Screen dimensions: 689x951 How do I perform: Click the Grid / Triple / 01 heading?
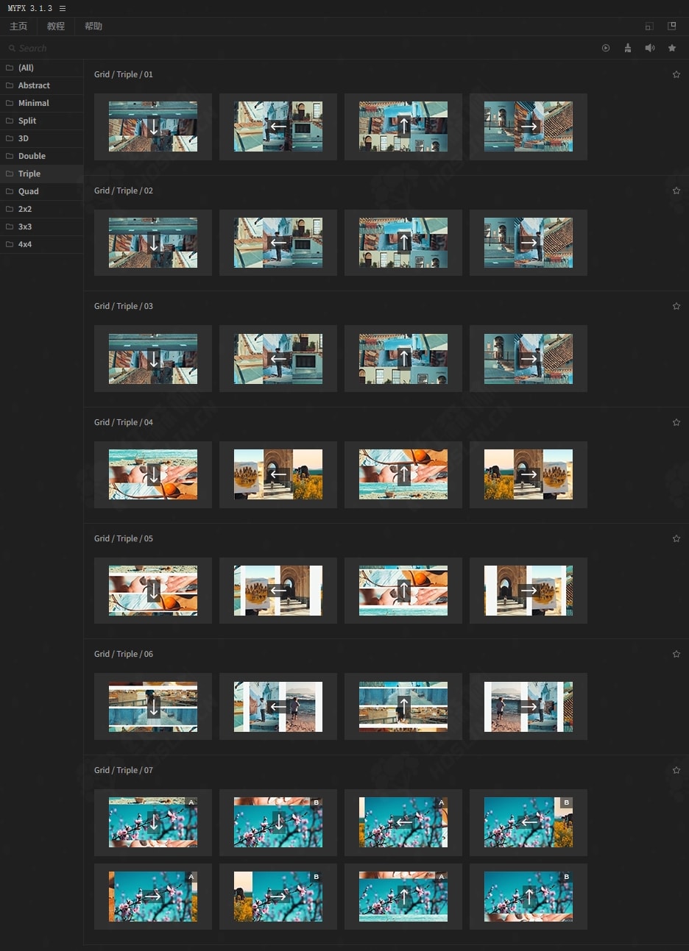click(124, 74)
